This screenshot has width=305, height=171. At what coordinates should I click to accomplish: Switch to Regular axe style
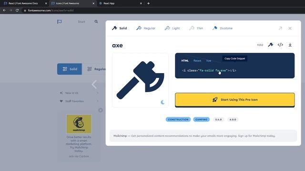click(x=146, y=28)
